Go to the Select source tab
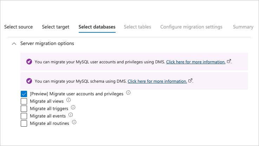 pyautogui.click(x=18, y=27)
